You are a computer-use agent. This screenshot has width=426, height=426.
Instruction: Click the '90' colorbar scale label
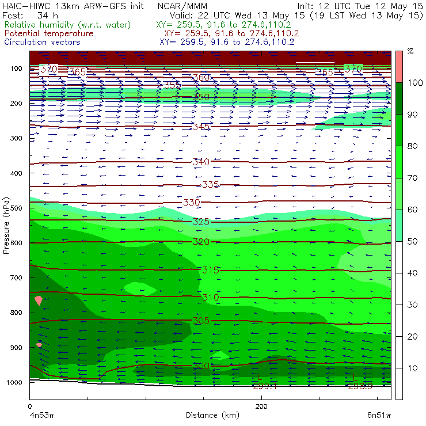(x=412, y=115)
